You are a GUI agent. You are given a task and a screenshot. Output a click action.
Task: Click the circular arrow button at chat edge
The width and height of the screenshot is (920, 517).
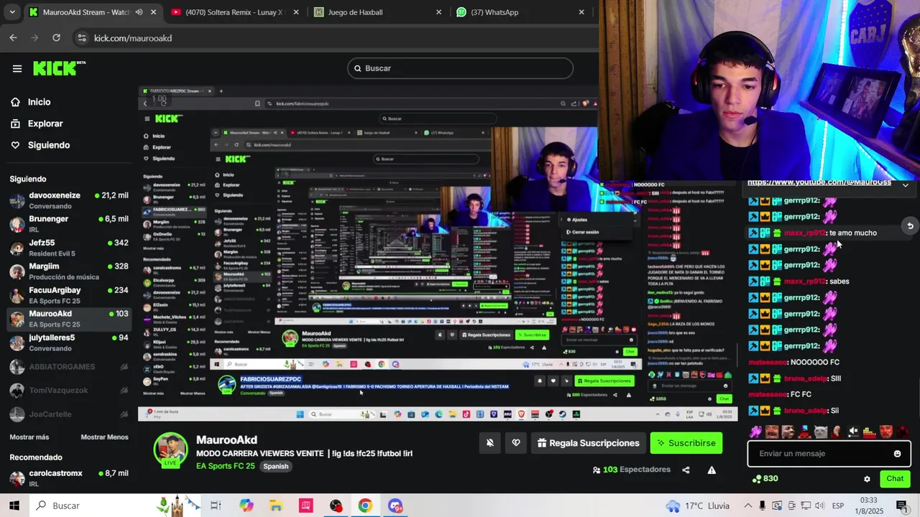click(910, 226)
